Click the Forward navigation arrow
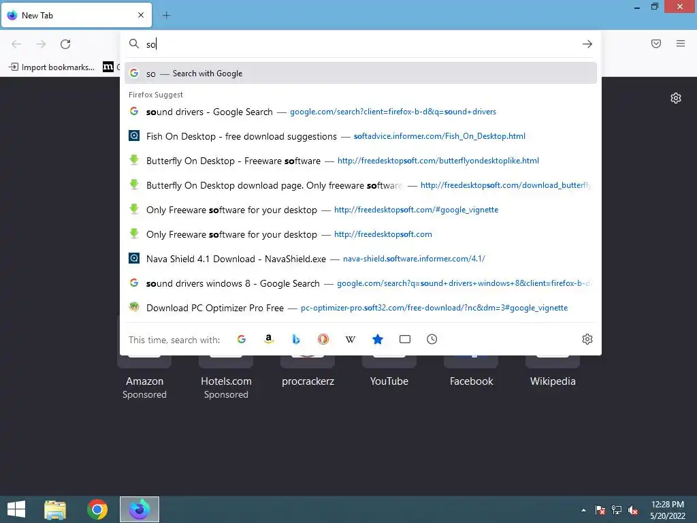Screen dimensions: 697x523 tap(41, 44)
